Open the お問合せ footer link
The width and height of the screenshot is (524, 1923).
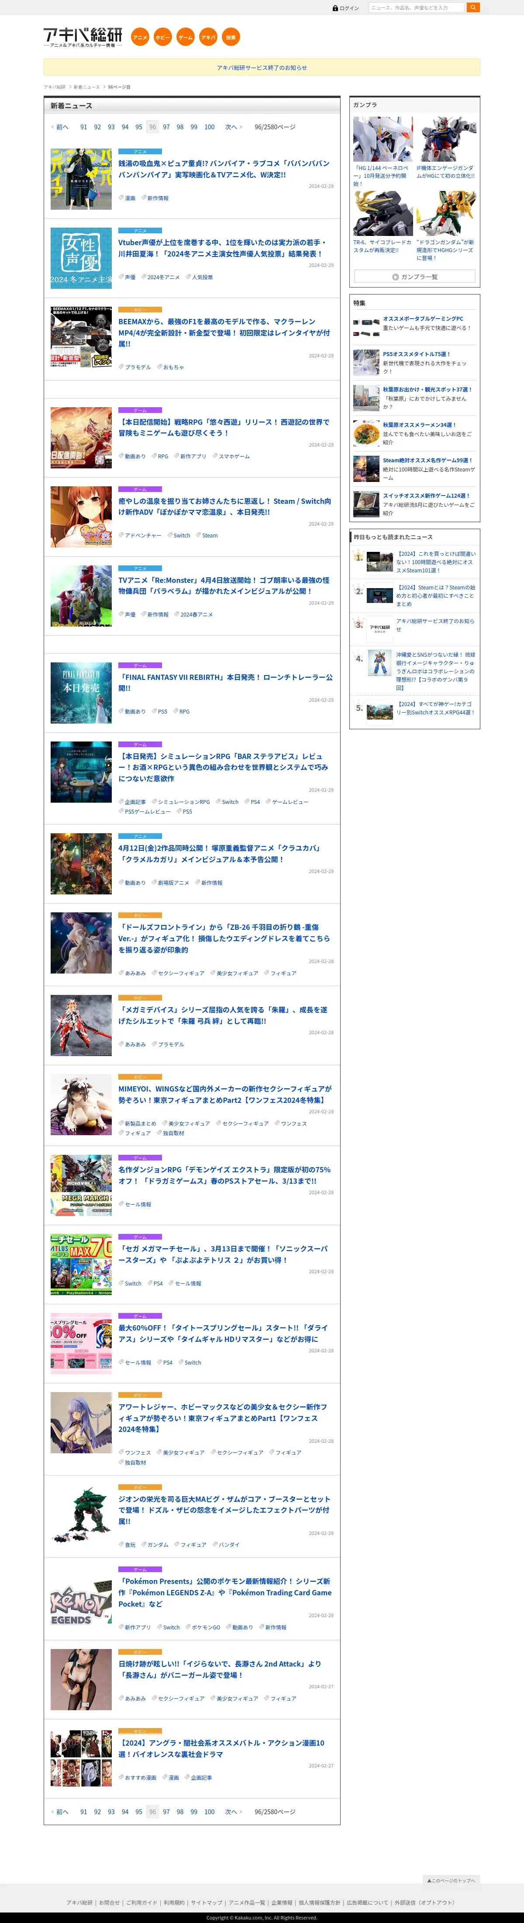pyautogui.click(x=109, y=1902)
